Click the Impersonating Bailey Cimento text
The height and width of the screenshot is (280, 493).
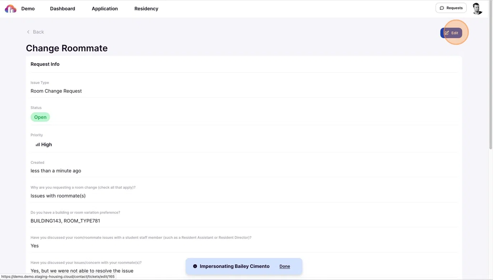tap(234, 266)
